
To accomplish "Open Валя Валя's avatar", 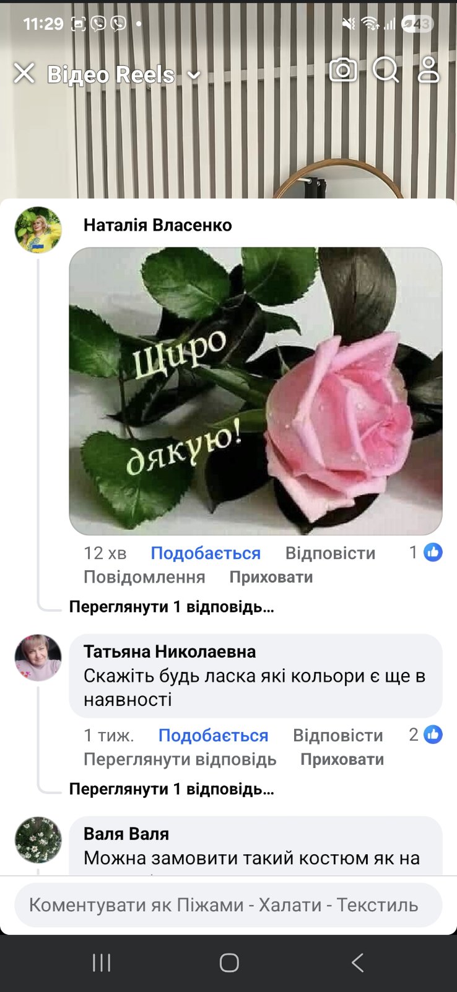I will [38, 840].
